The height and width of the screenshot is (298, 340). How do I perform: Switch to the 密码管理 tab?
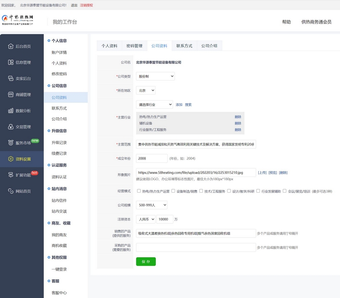134,46
